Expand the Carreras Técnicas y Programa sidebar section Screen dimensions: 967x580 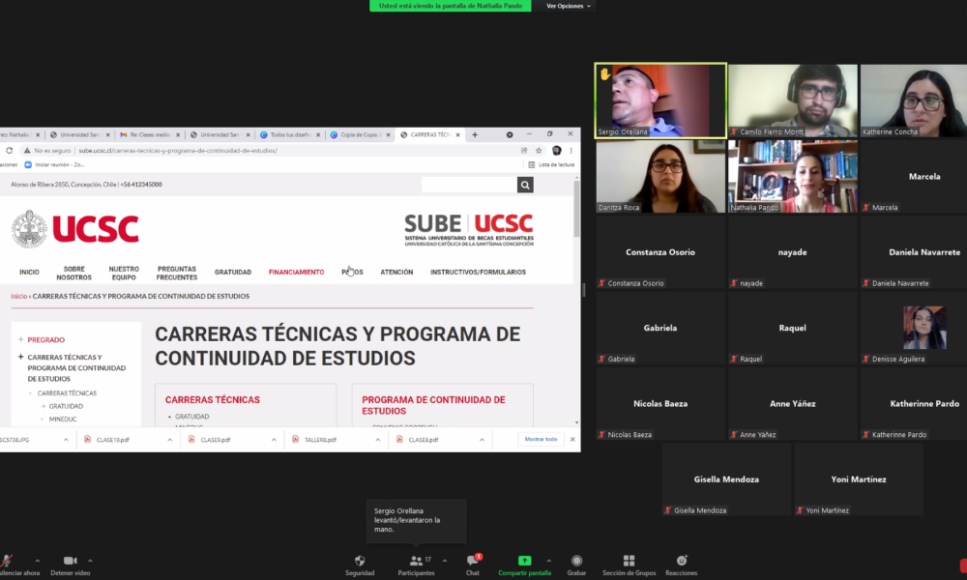[21, 357]
